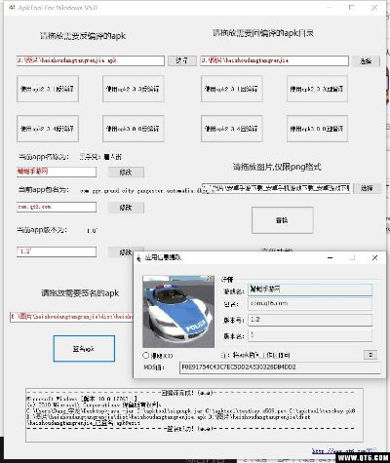Click the modify button next to app name
390x463 pixels.
[126, 173]
